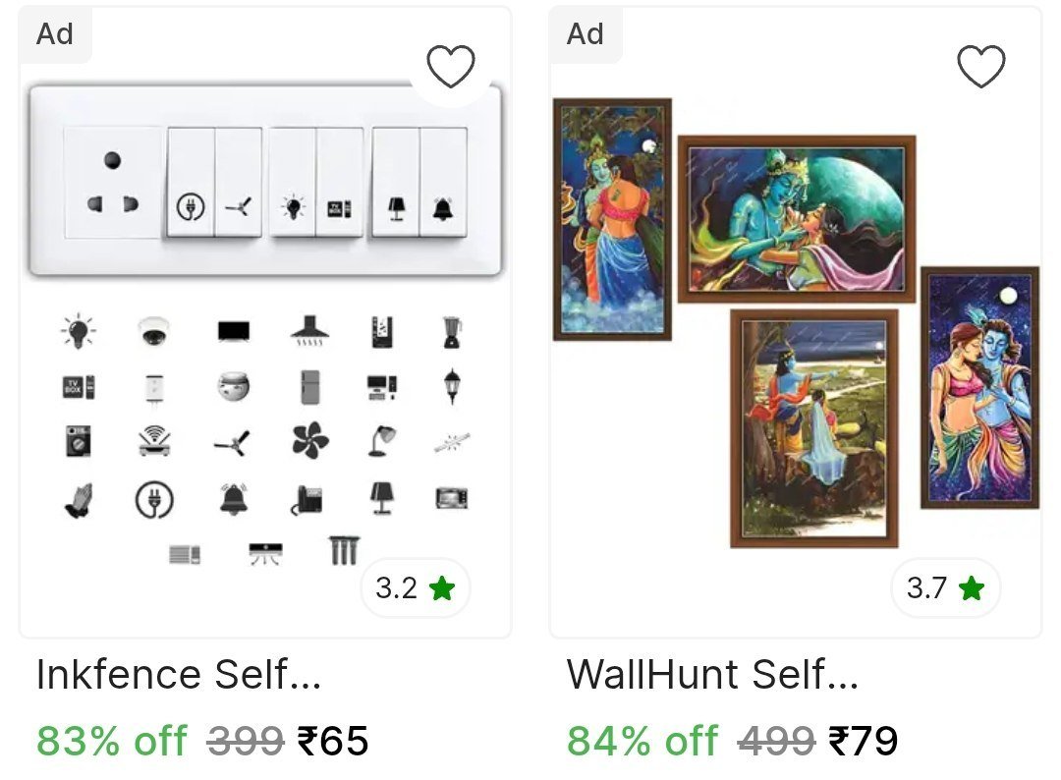This screenshot has width=1061, height=780.
Task: Click the 83% off discount text
Action: (x=112, y=741)
